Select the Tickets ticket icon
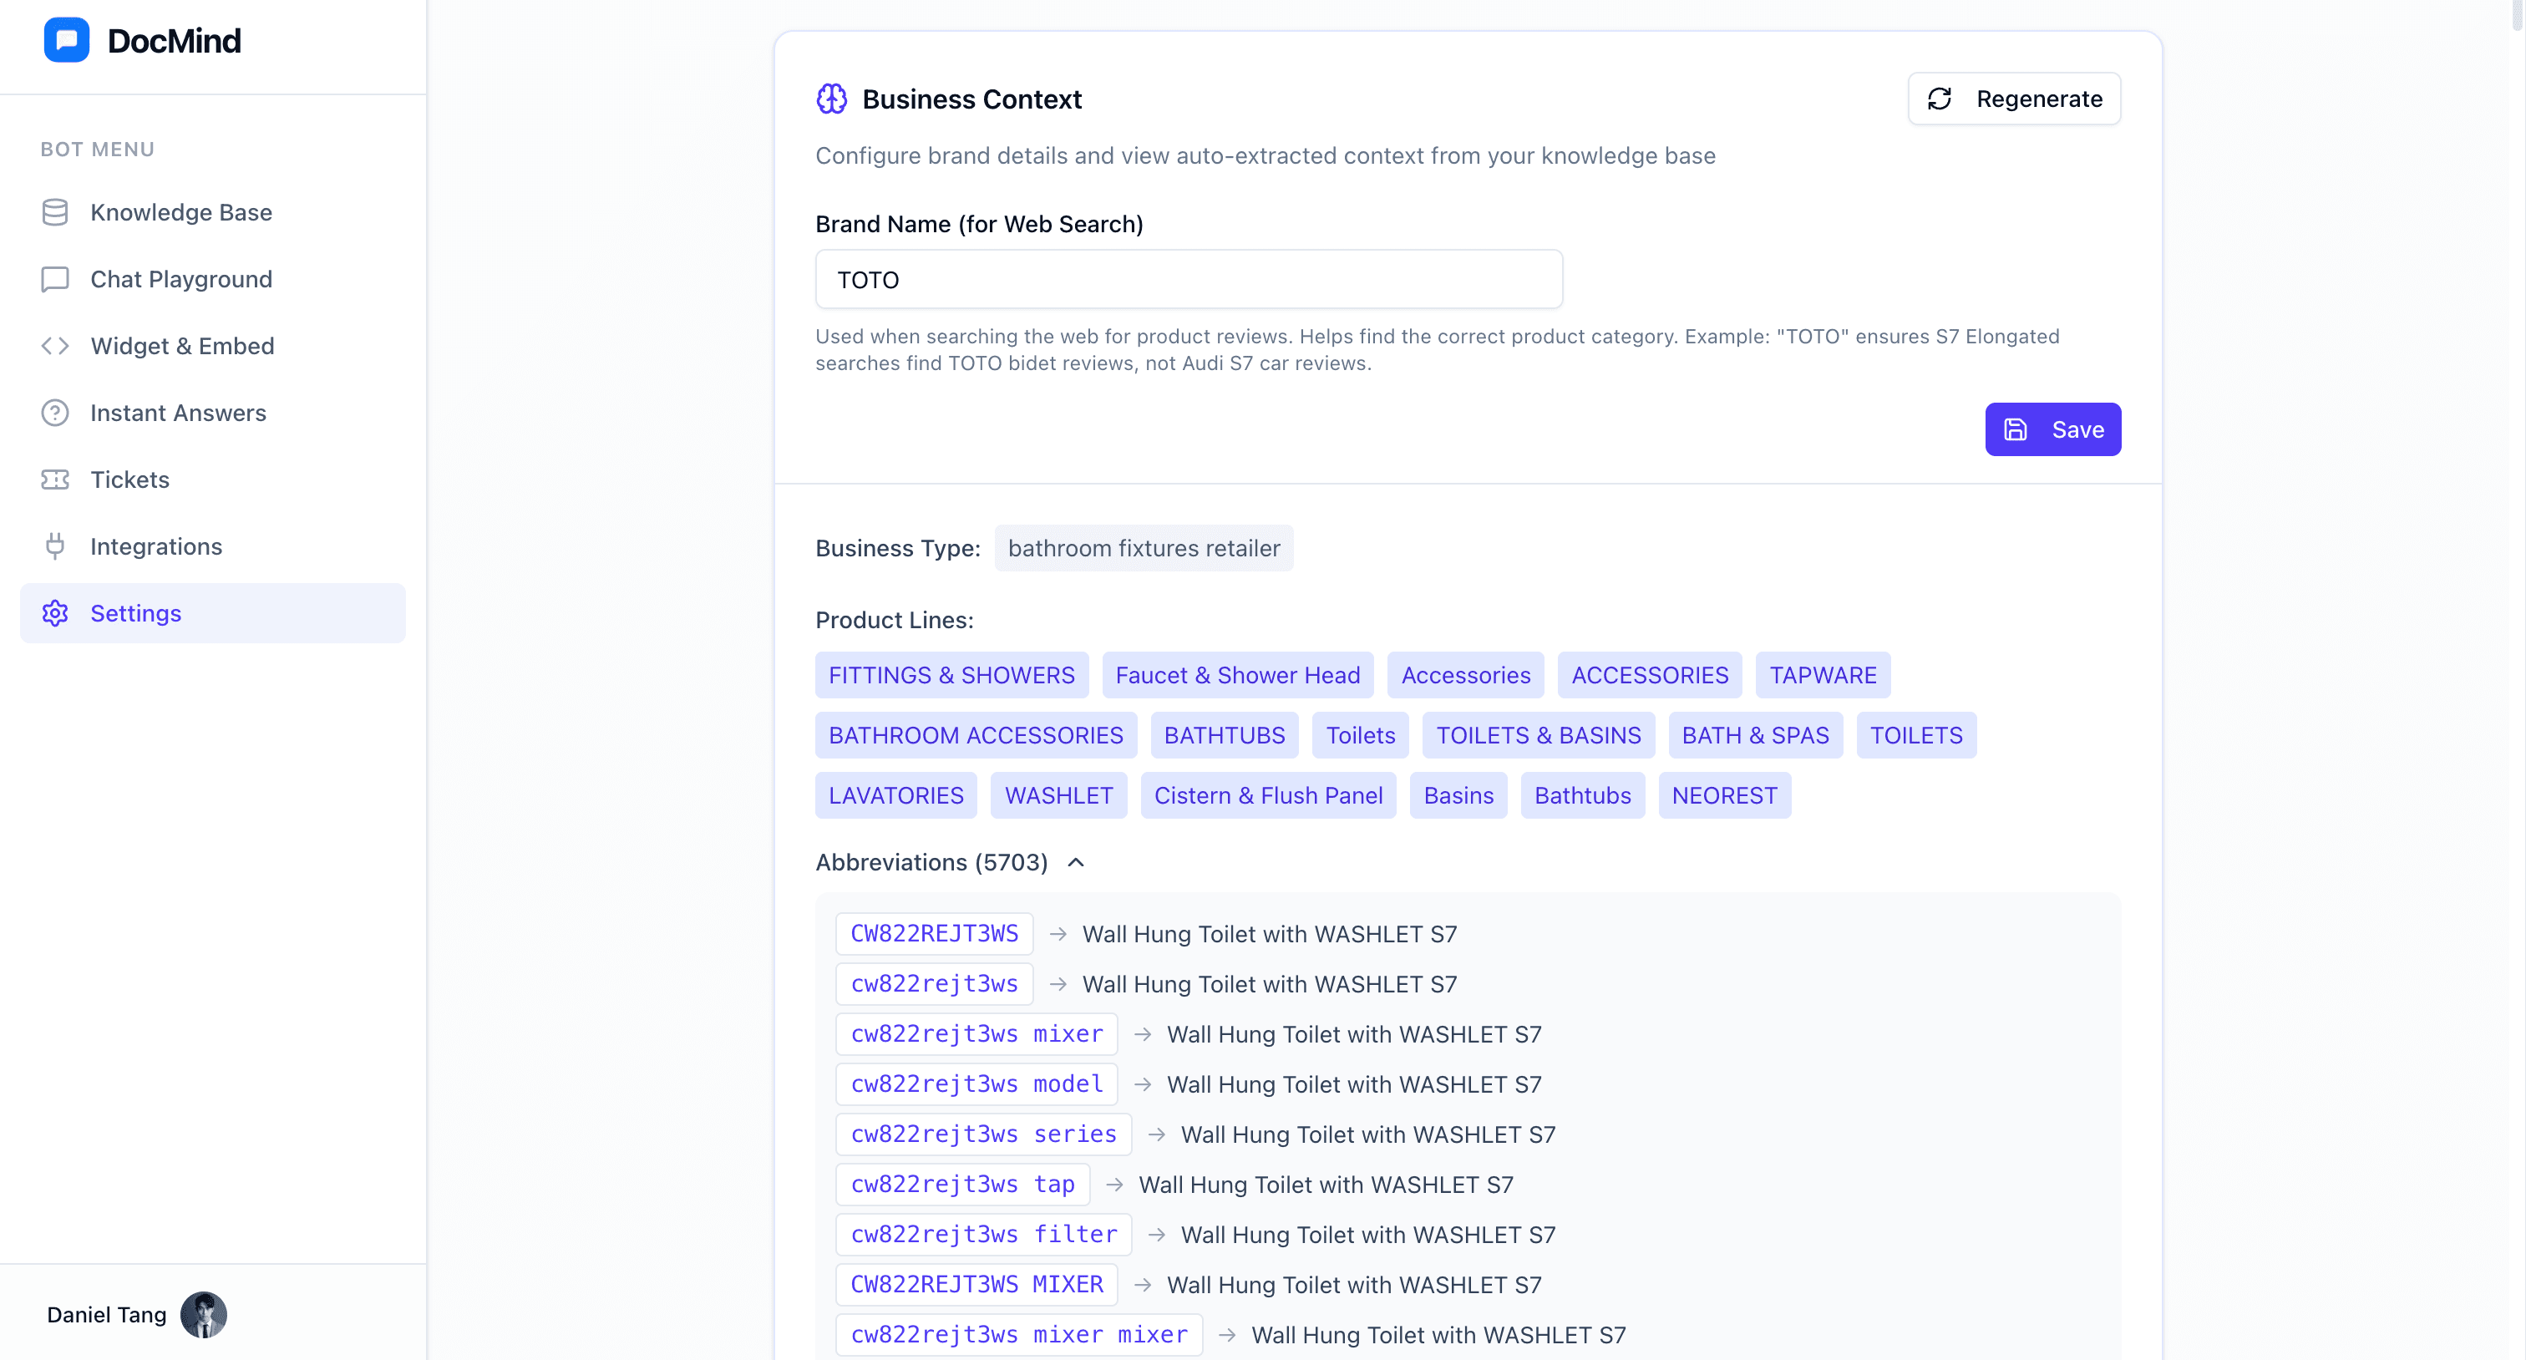2526x1360 pixels. pyautogui.click(x=55, y=480)
